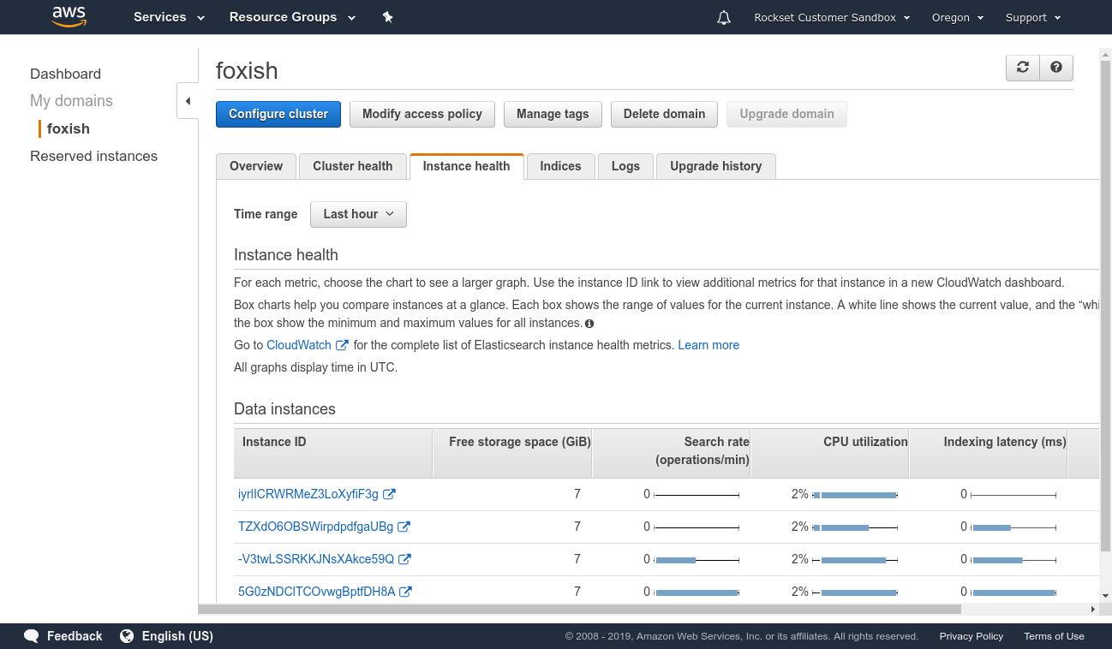The height and width of the screenshot is (649, 1112).
Task: Click CPU utilization chart for iyrlICRWRMeZ3LoXyfiF3g
Action: tap(854, 495)
